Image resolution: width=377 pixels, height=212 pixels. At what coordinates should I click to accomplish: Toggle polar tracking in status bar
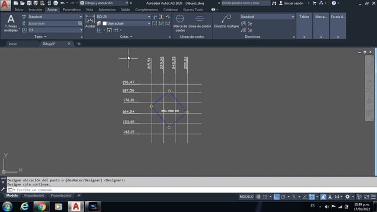[x=283, y=197]
